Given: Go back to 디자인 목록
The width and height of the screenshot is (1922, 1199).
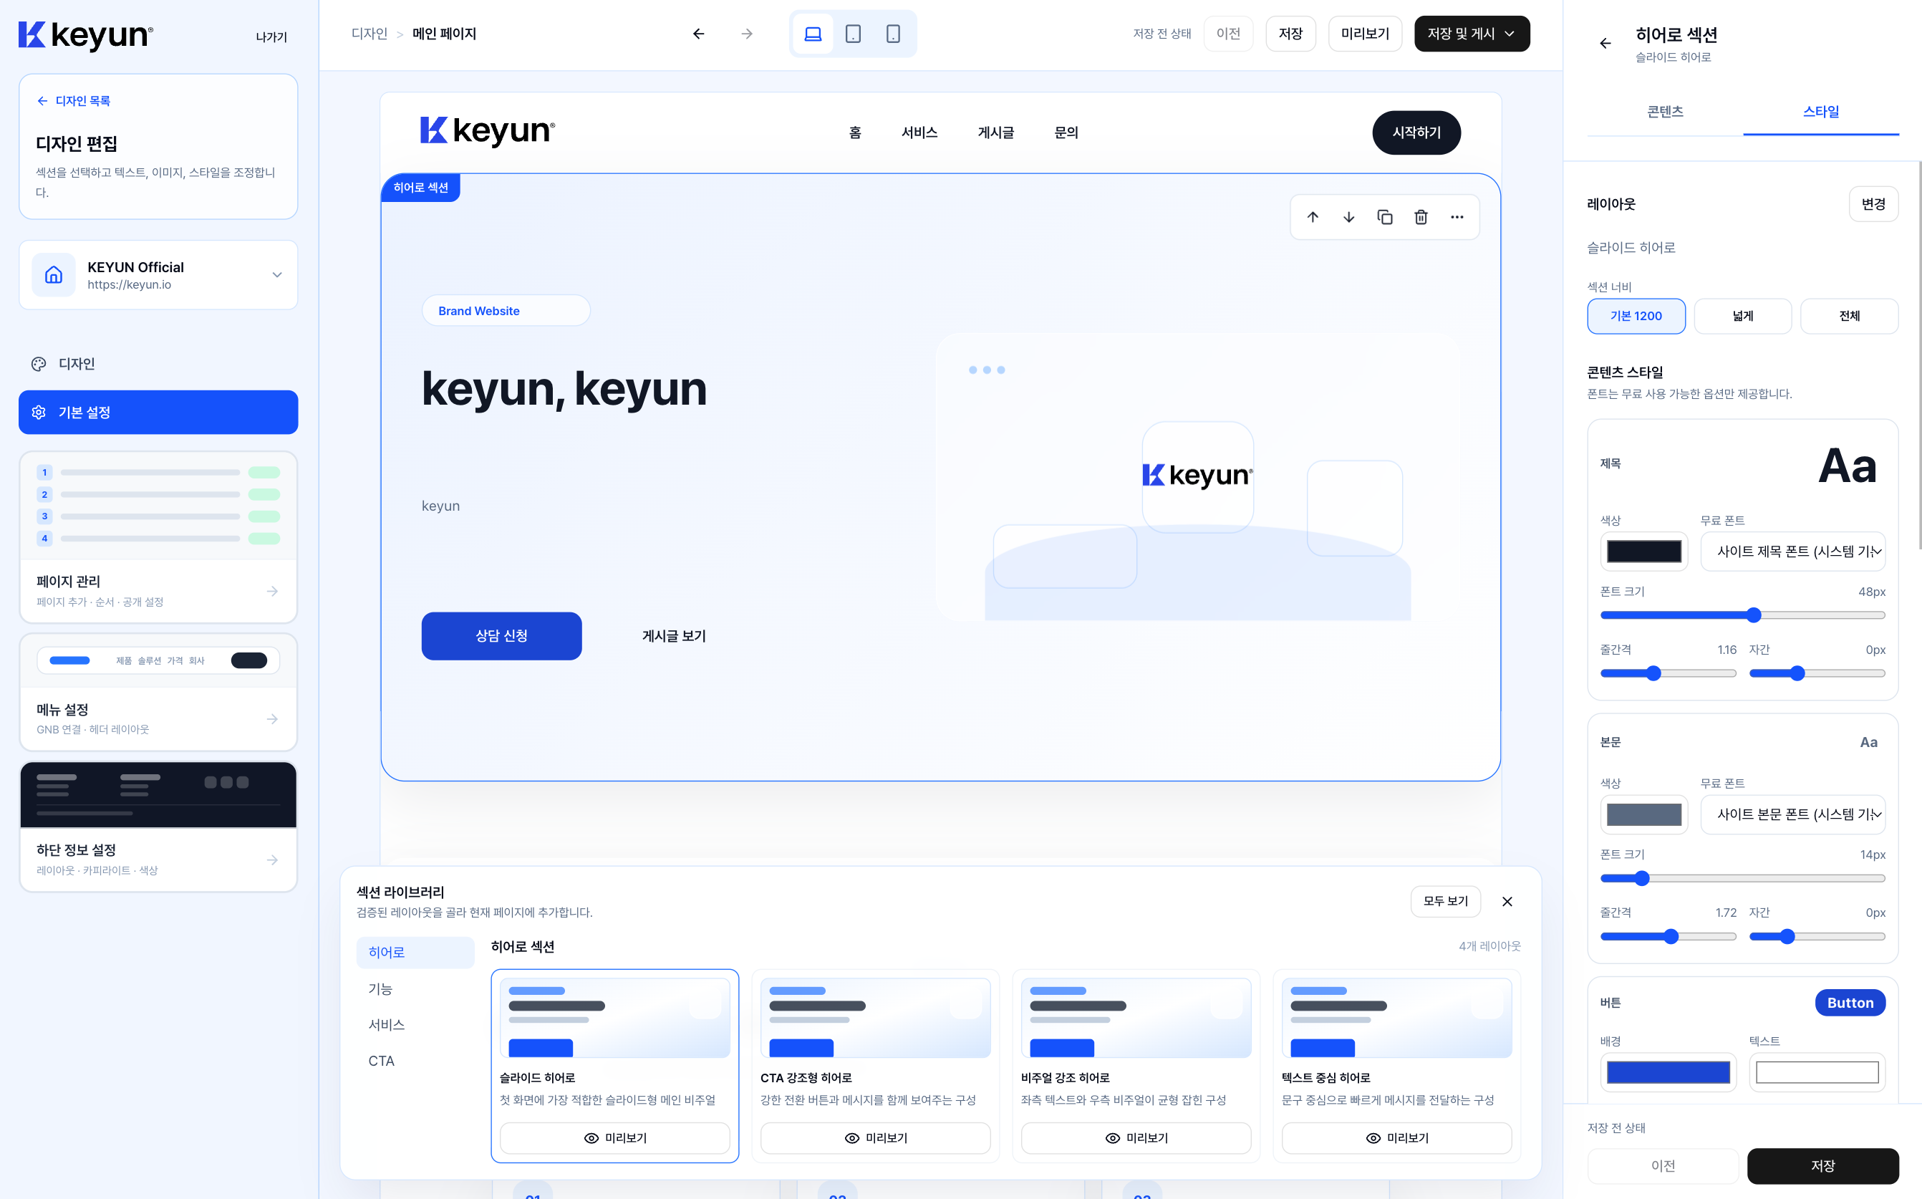Looking at the screenshot, I should [x=74, y=101].
